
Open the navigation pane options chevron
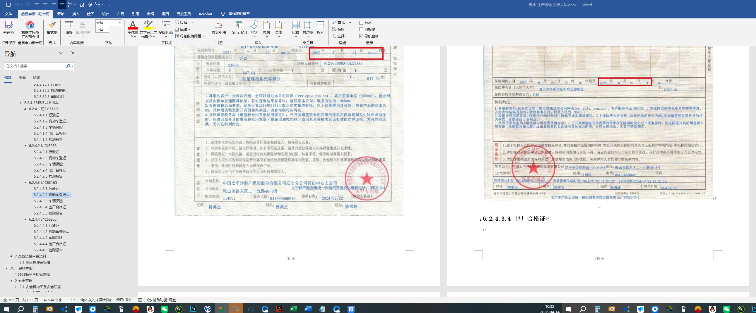tap(61, 53)
